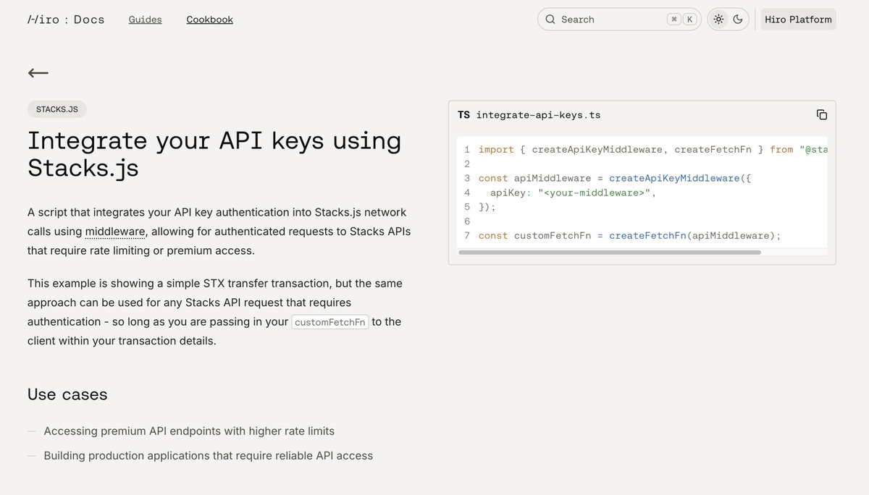Switch to light theme sun icon
869x495 pixels.
click(x=718, y=20)
